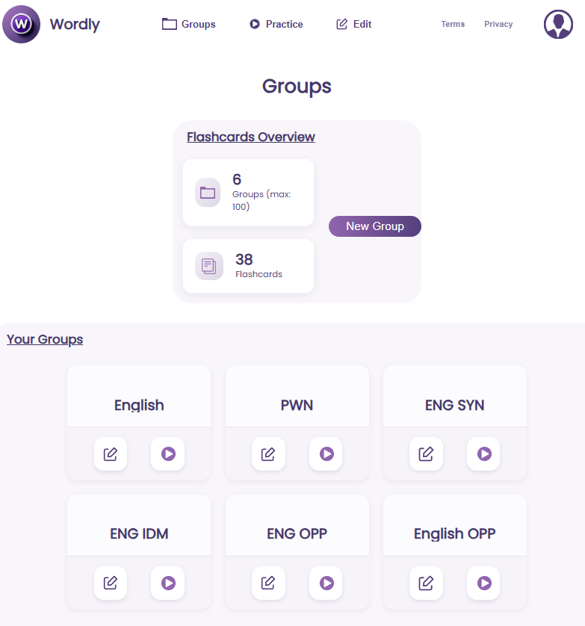Open the editor for ENG IDM group
Image resolution: width=585 pixels, height=626 pixels.
point(110,583)
